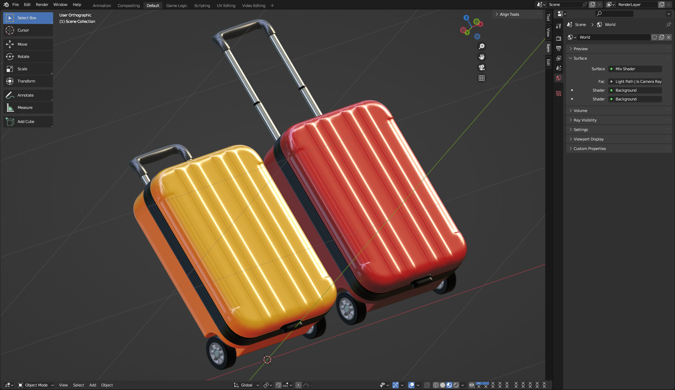Switch orthographic/perspective grid icon
This screenshot has width=675, height=390.
(482, 78)
